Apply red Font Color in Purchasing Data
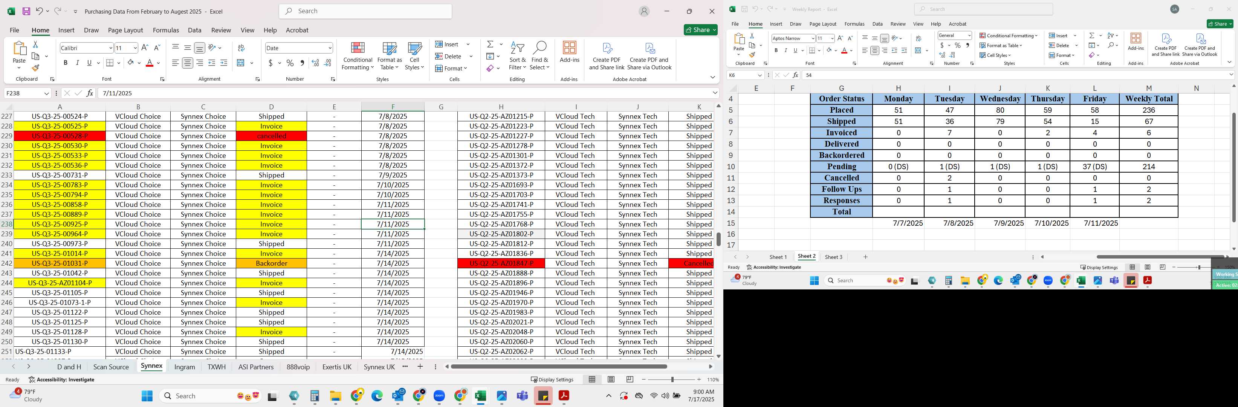1238x407 pixels. tap(150, 63)
